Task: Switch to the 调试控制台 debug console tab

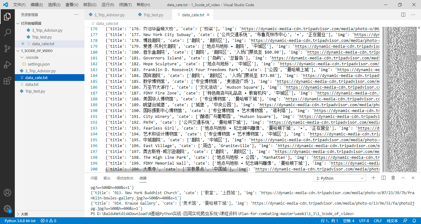Action: pyautogui.click(x=125, y=178)
